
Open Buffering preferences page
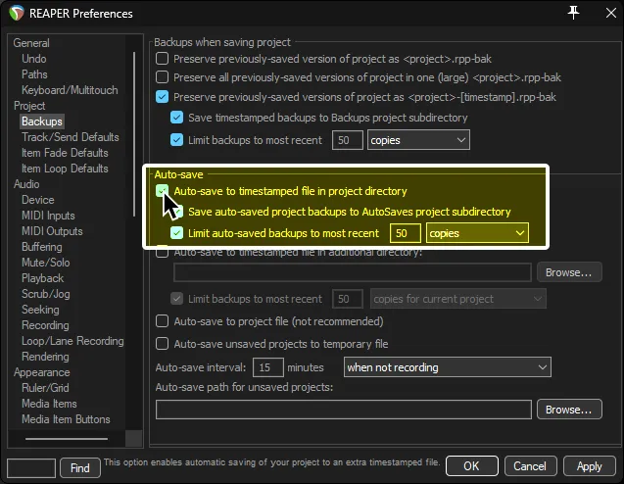tap(42, 247)
